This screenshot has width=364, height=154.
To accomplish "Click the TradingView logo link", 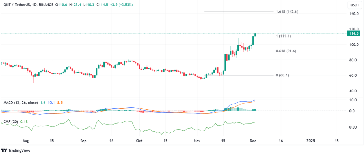I will [16, 150].
